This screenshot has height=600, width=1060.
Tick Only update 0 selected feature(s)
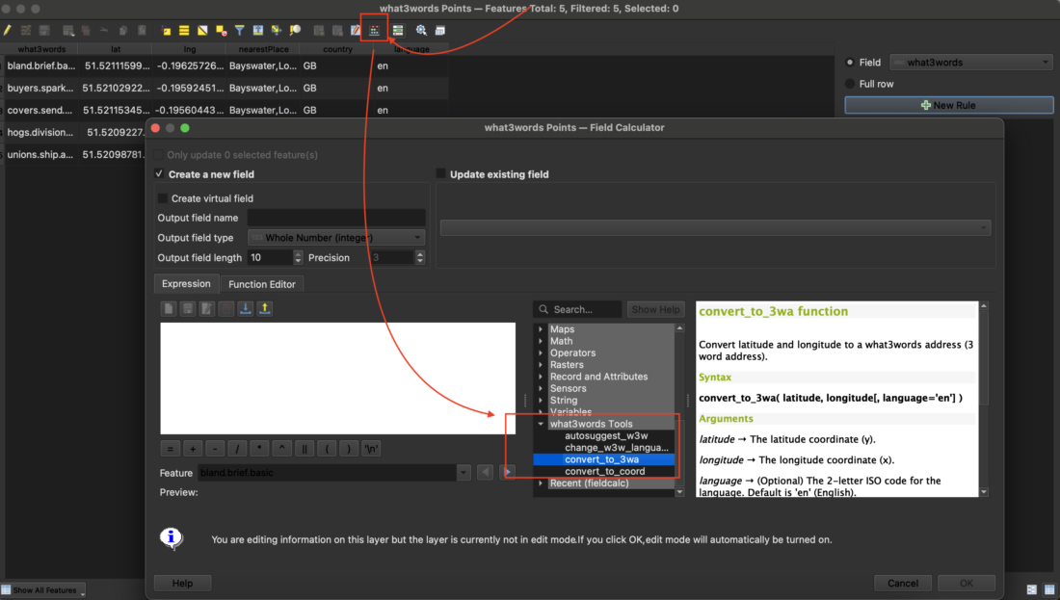click(x=159, y=155)
